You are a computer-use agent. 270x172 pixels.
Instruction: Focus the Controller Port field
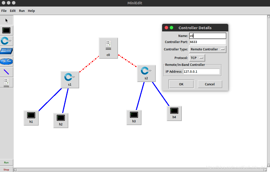[208, 42]
